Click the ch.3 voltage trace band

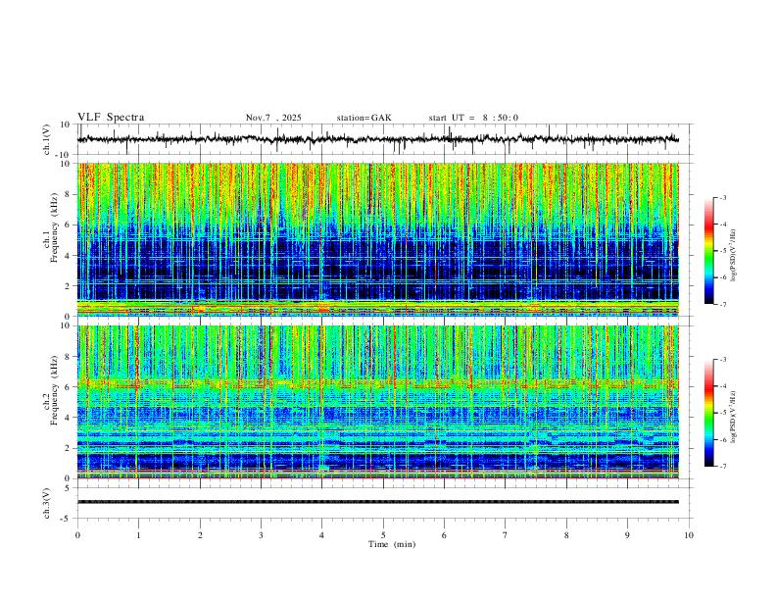(378, 502)
